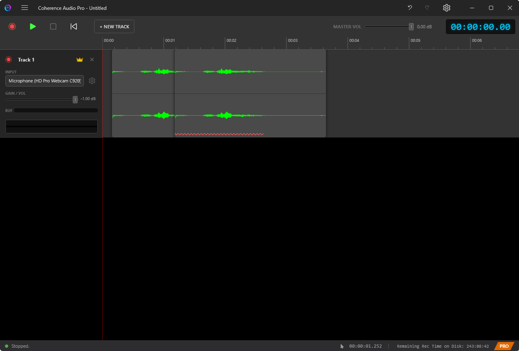The height and width of the screenshot is (351, 519).
Task: Select the red Record icon in the toolbar
Action: [12, 26]
